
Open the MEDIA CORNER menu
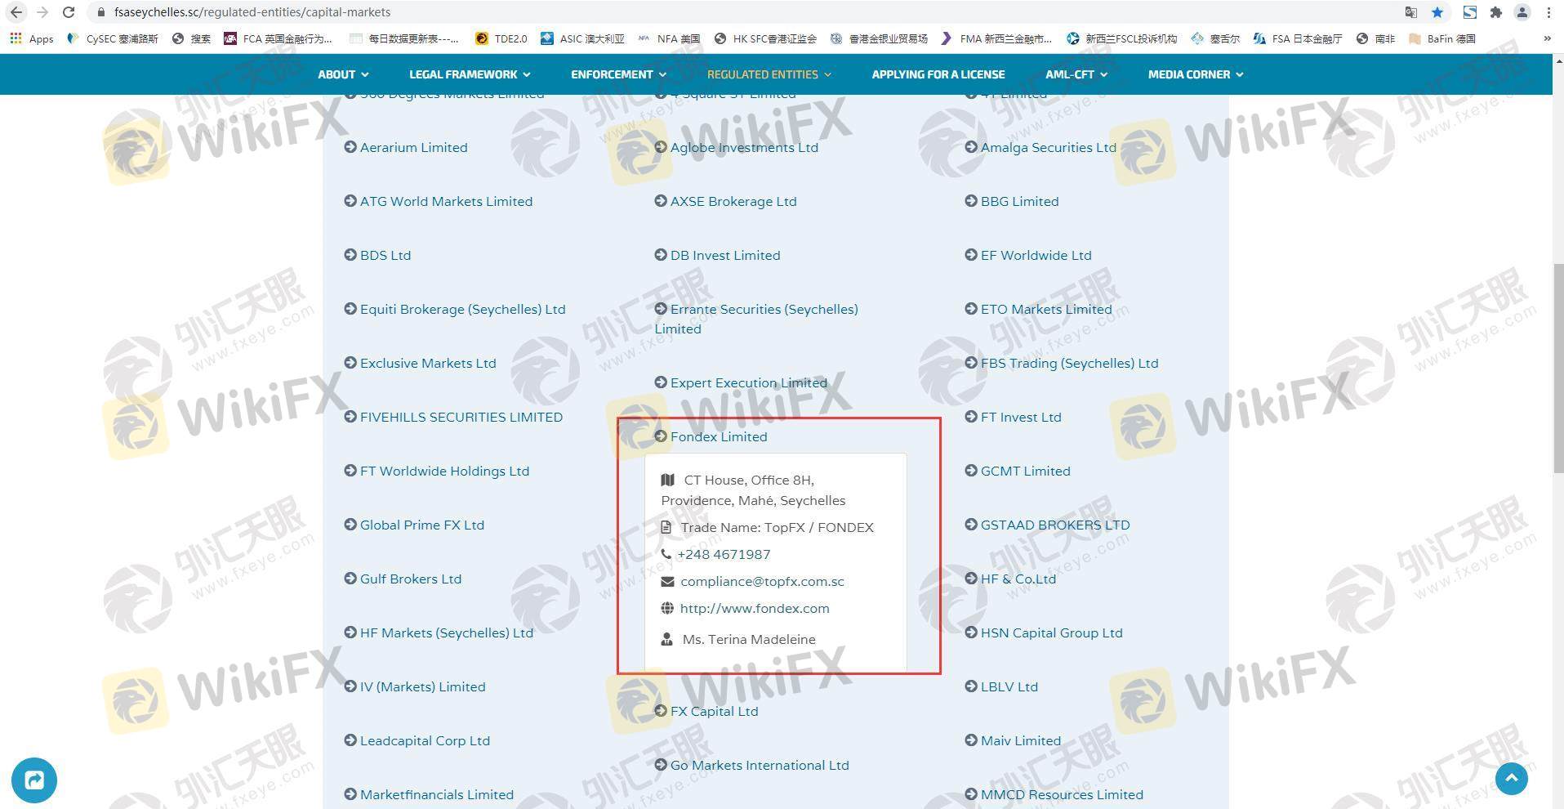coord(1195,74)
